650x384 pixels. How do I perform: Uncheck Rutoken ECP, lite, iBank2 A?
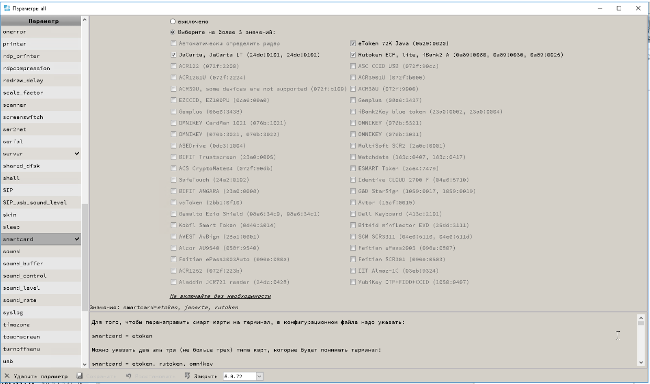pos(353,55)
